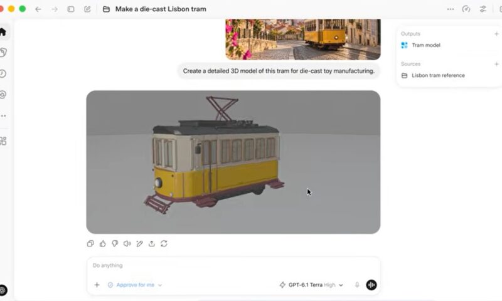
Task: Regenerate the response with refresh icon
Action: click(x=164, y=244)
